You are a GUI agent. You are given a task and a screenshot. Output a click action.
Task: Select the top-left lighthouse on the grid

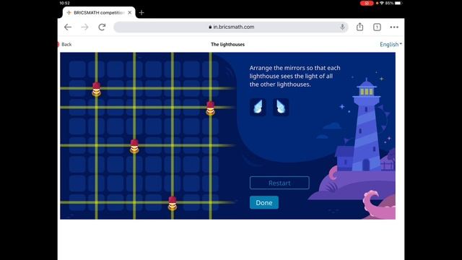point(96,90)
